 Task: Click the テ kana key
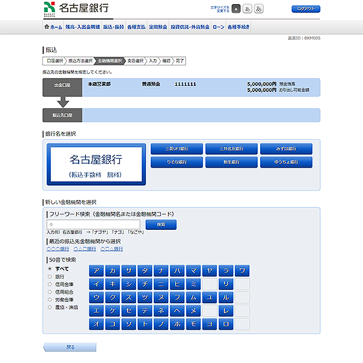click(145, 311)
